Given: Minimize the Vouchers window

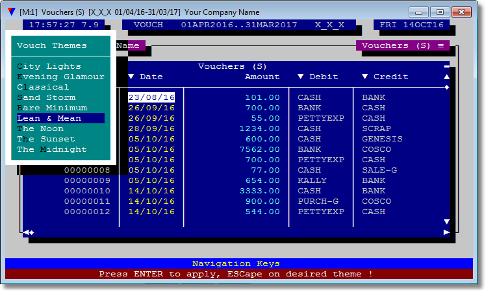Looking at the screenshot, I should tap(418, 12).
